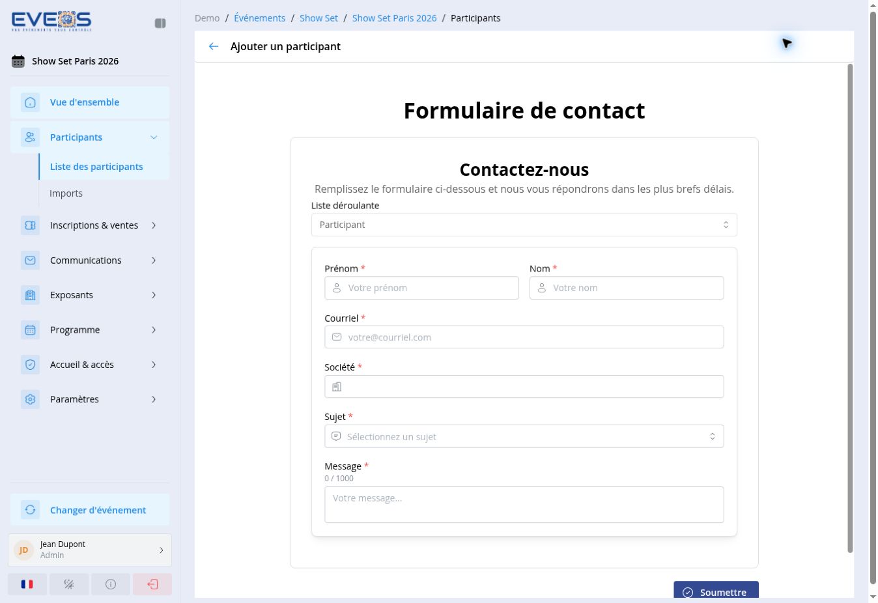The image size is (878, 603).
Task: Click the Changer d'événement refresh icon
Action: 30,510
